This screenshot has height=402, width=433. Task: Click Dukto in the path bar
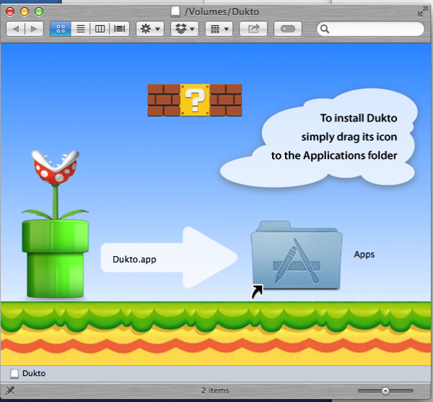coord(34,373)
